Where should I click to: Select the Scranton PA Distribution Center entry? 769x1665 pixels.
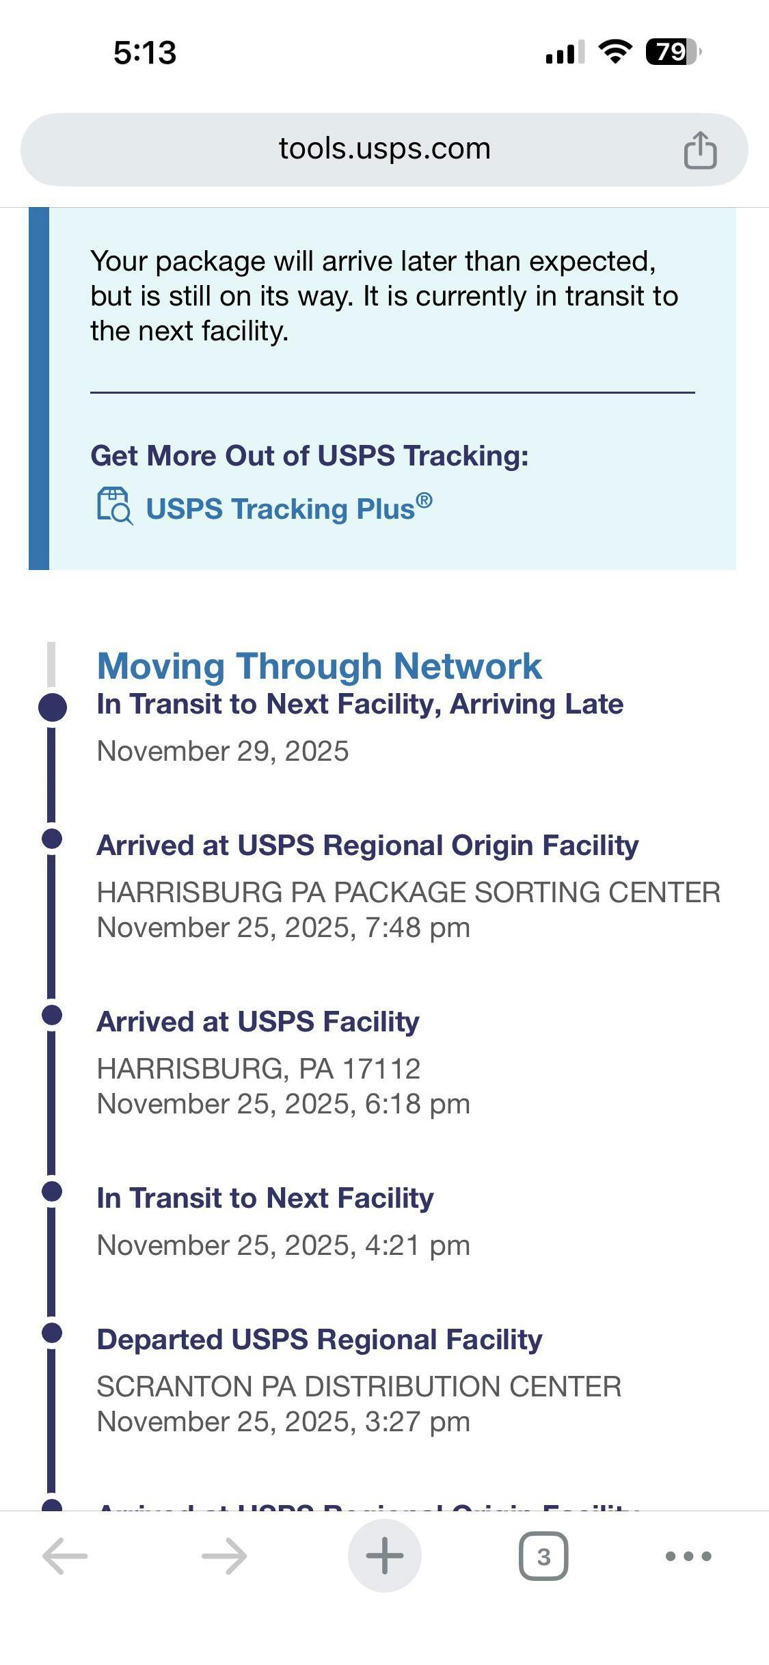pyautogui.click(x=359, y=1387)
